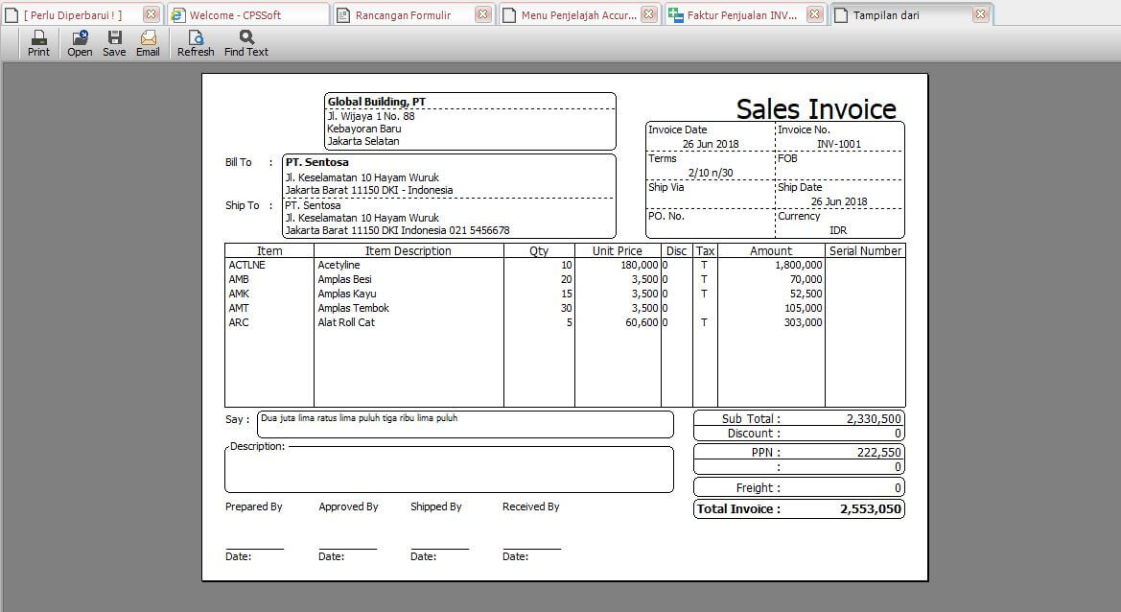
Task: Close the Faktur Penjualan INV tab
Action: 814,14
